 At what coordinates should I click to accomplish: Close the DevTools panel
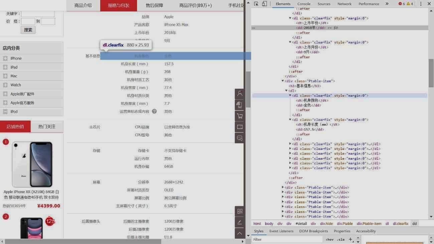pyautogui.click(x=429, y=4)
